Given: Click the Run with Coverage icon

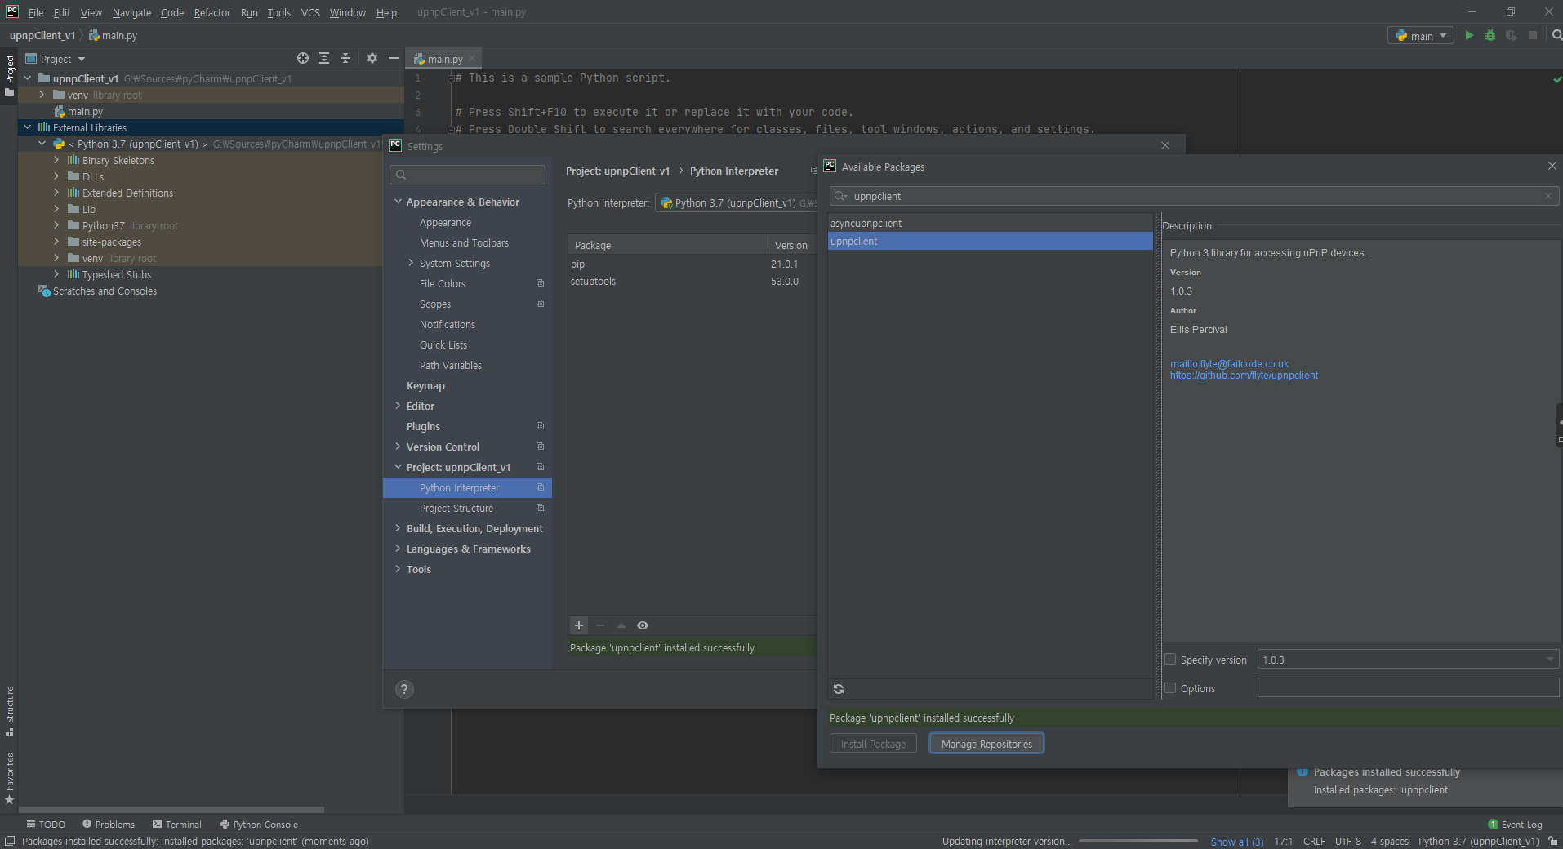Looking at the screenshot, I should [1512, 35].
